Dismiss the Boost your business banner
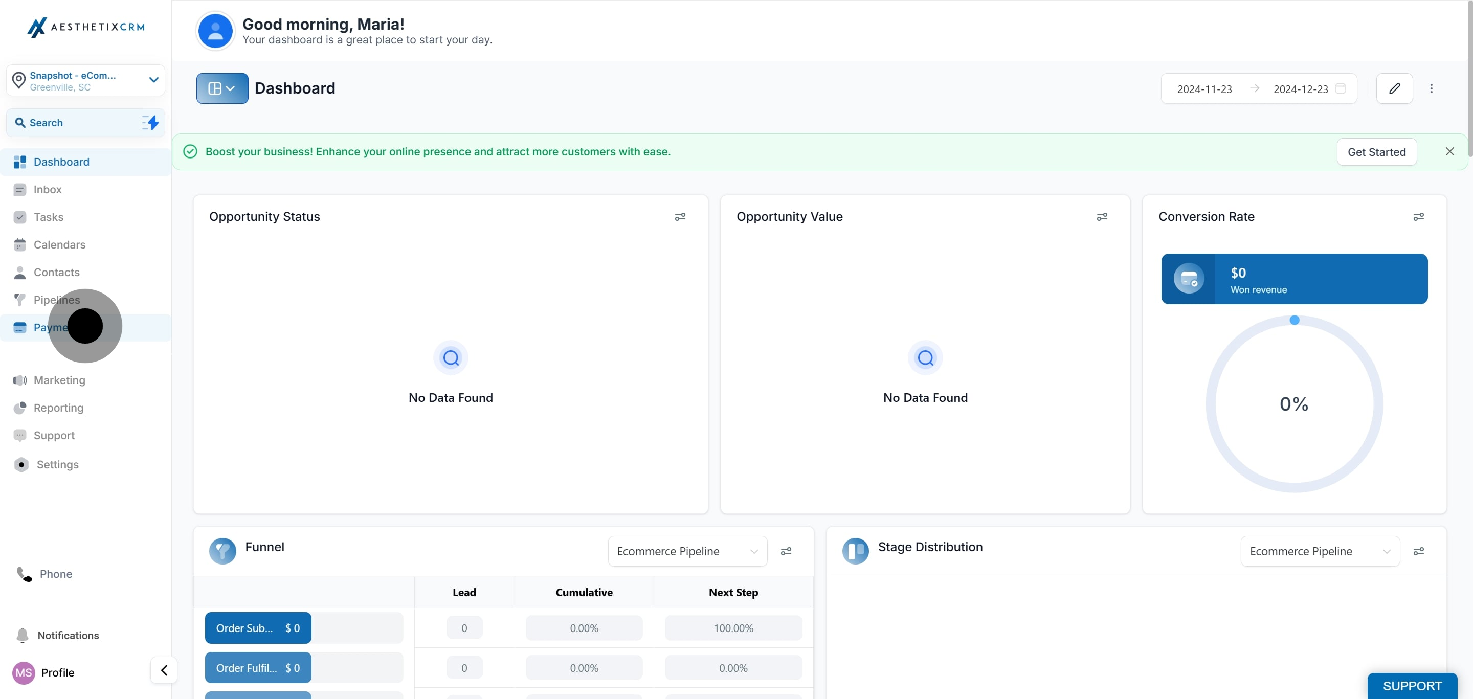1473x699 pixels. click(1449, 151)
